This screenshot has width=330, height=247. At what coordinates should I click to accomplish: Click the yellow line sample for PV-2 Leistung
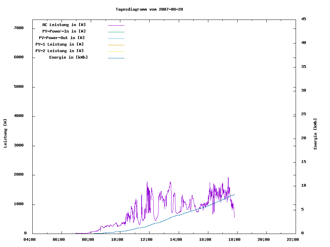[116, 51]
